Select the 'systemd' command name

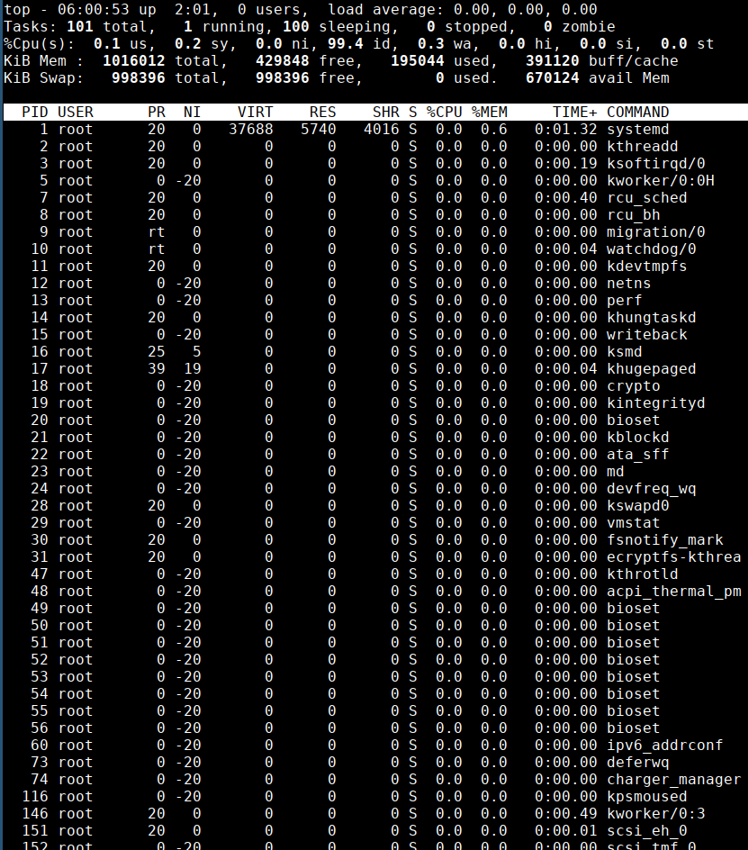(637, 130)
